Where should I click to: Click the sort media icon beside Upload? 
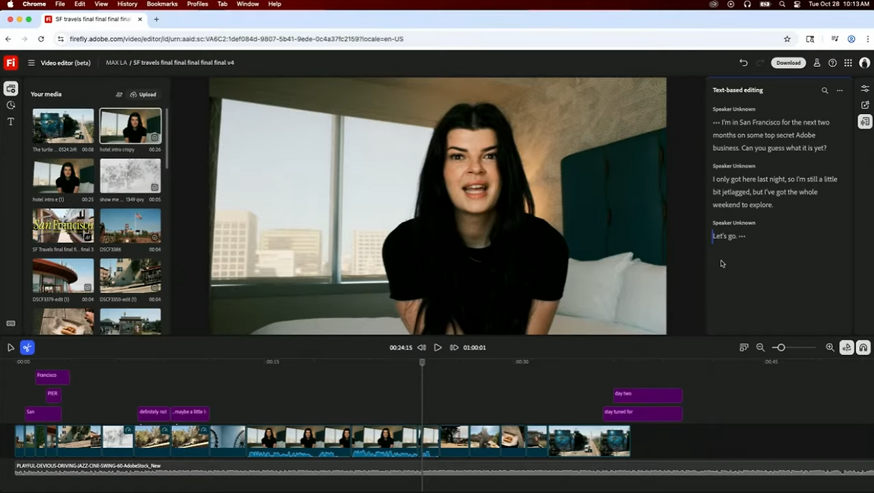(x=119, y=94)
